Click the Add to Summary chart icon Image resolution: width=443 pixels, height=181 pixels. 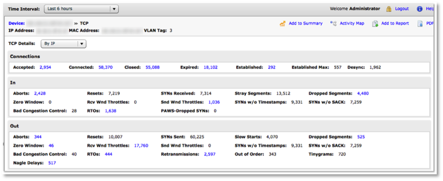[x=283, y=24]
